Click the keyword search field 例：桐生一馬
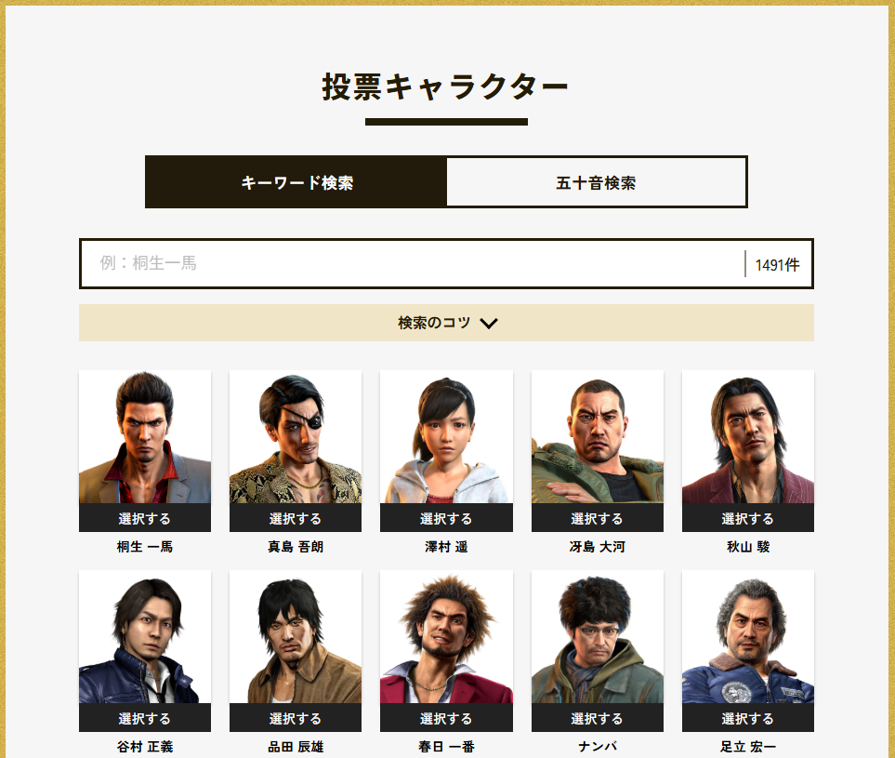 click(412, 263)
